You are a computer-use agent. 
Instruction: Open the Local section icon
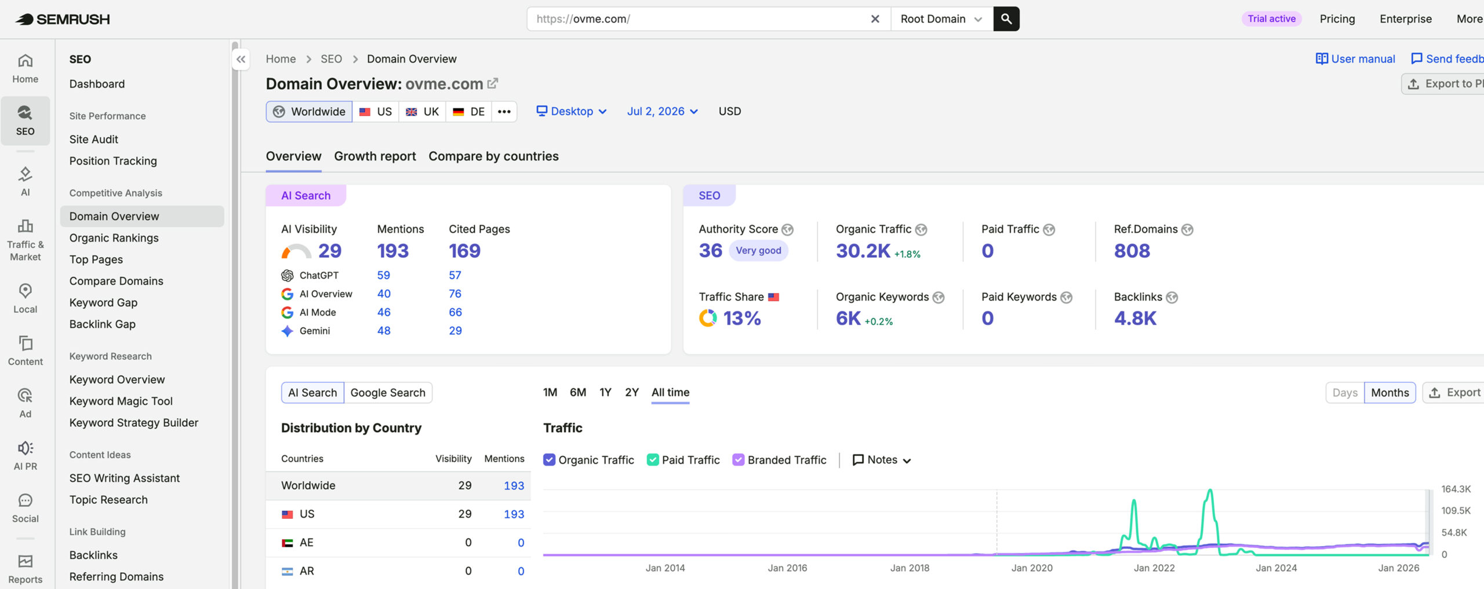point(25,298)
